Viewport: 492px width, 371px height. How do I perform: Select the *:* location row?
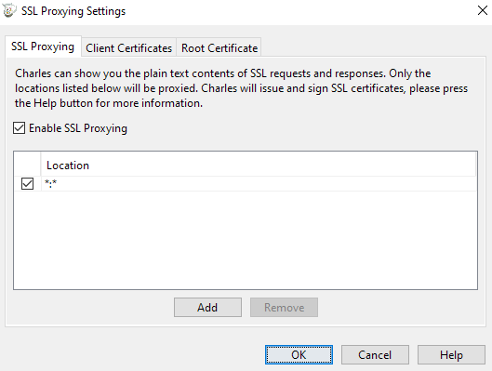246,183
